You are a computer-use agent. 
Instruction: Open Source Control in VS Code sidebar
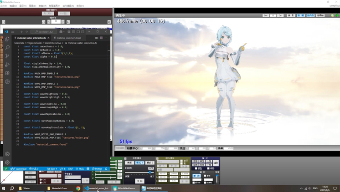click(x=7, y=56)
